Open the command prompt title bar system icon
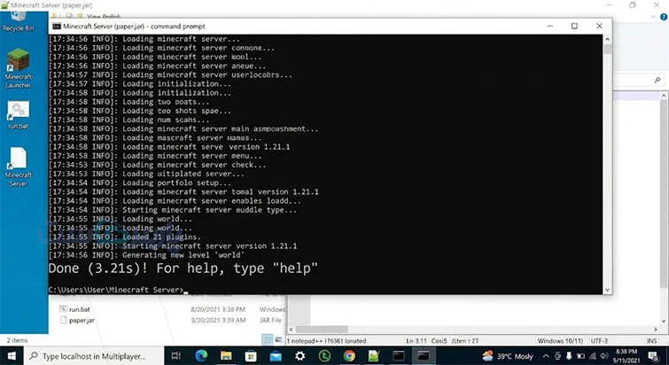669x365 pixels. coord(57,27)
